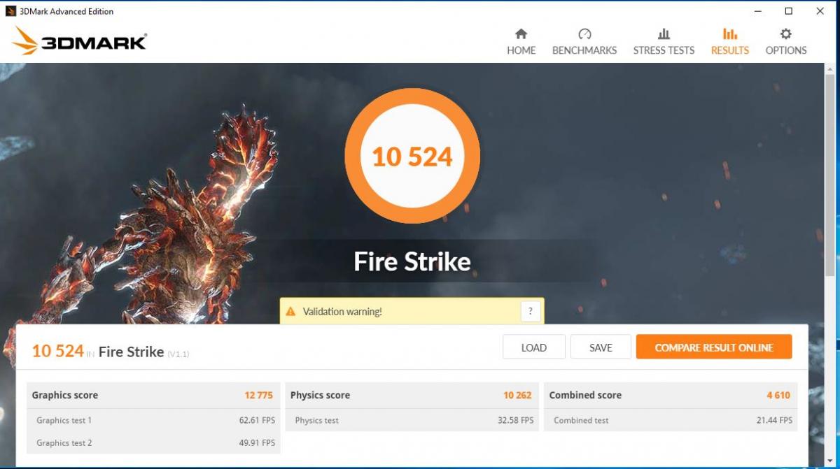The image size is (840, 469).
Task: Click the Physics test row
Action: [412, 420]
